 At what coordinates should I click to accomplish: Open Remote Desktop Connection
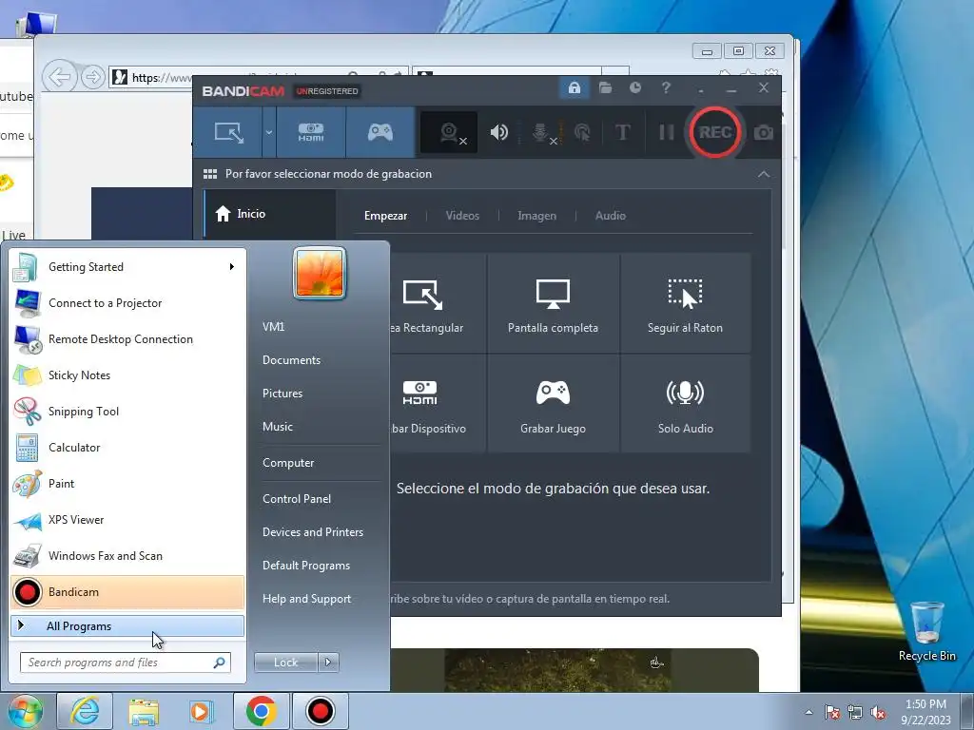127,339
